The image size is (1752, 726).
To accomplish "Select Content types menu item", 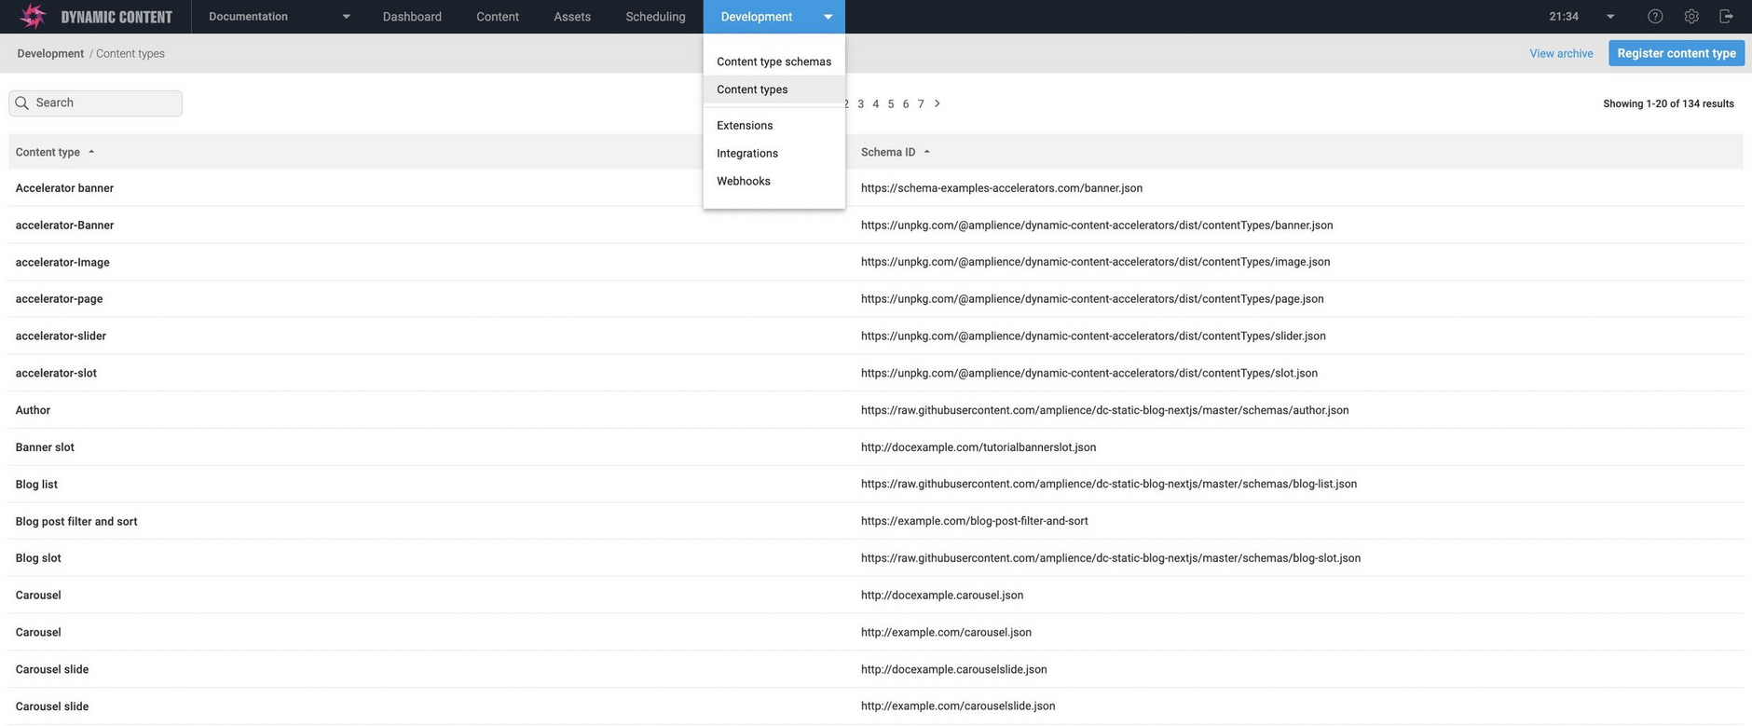I will tap(773, 89).
